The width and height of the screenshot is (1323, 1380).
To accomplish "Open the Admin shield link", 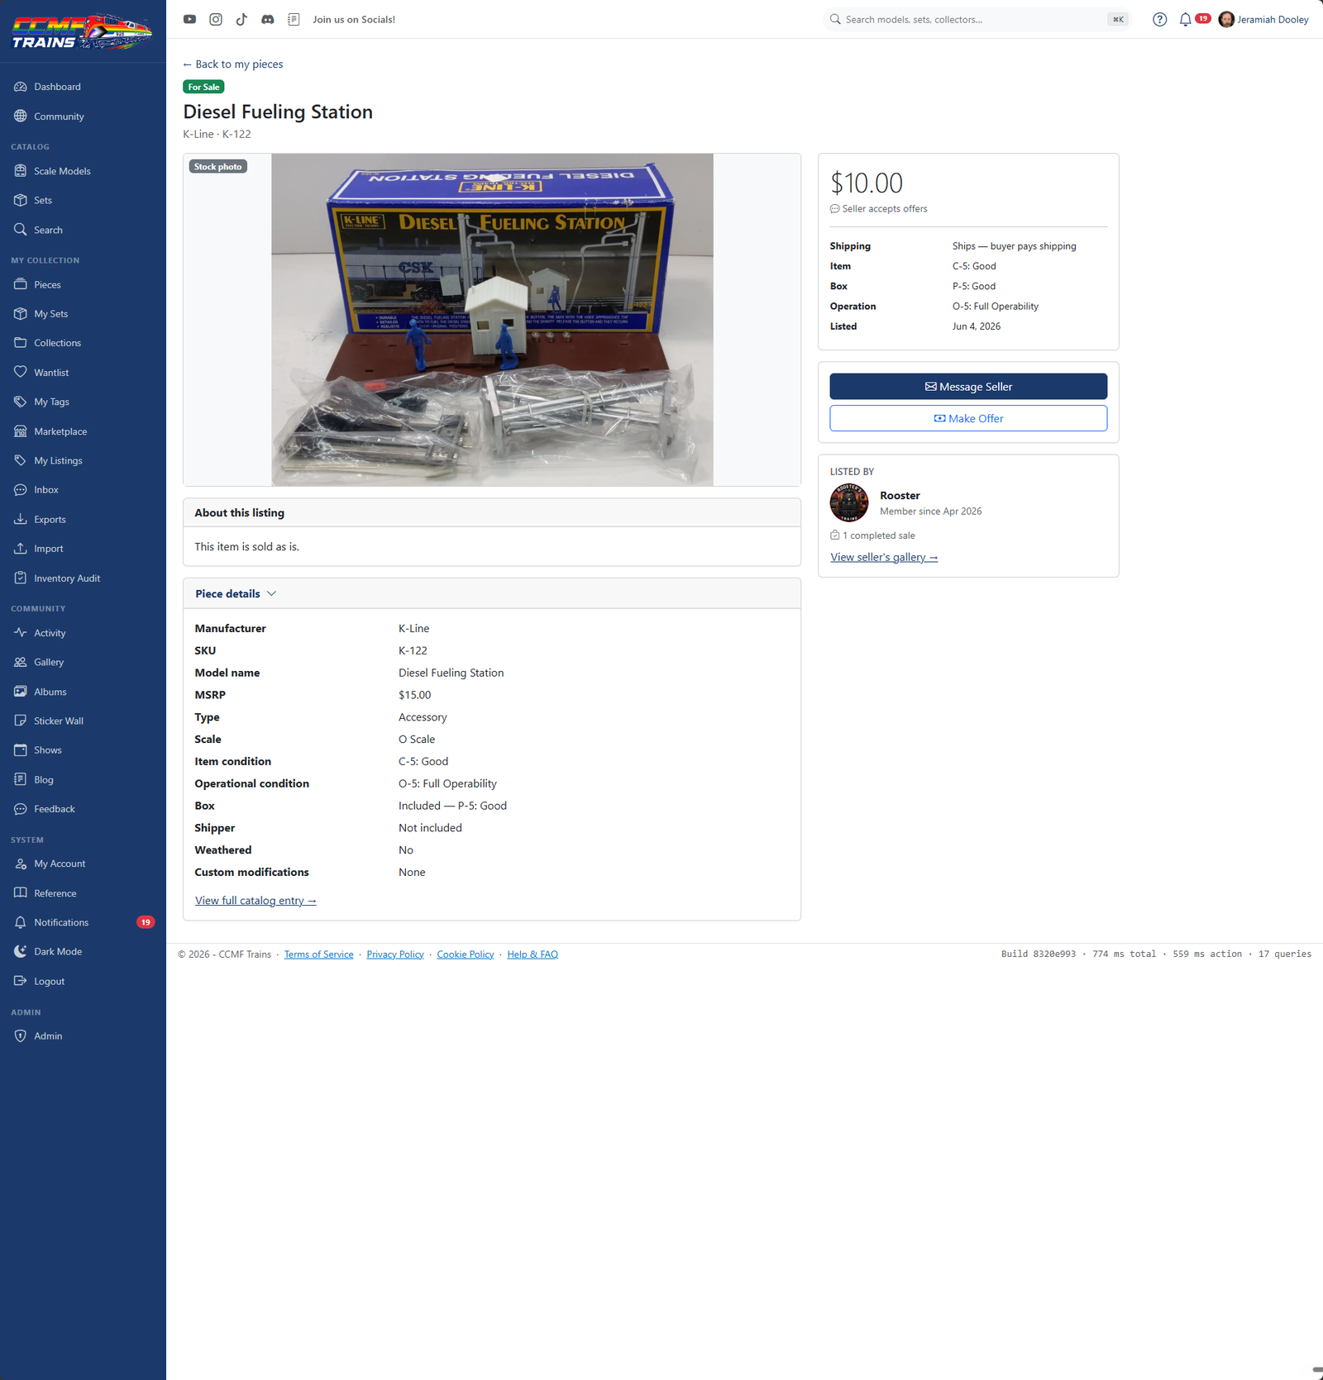I will 83,1035.
